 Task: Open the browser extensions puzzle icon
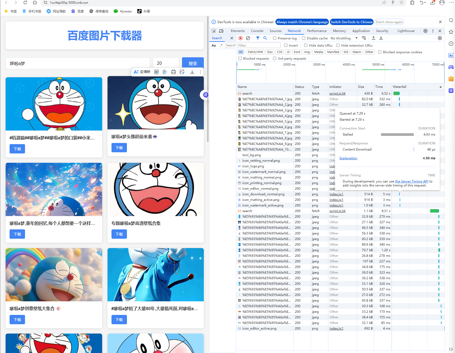pos(412,2)
